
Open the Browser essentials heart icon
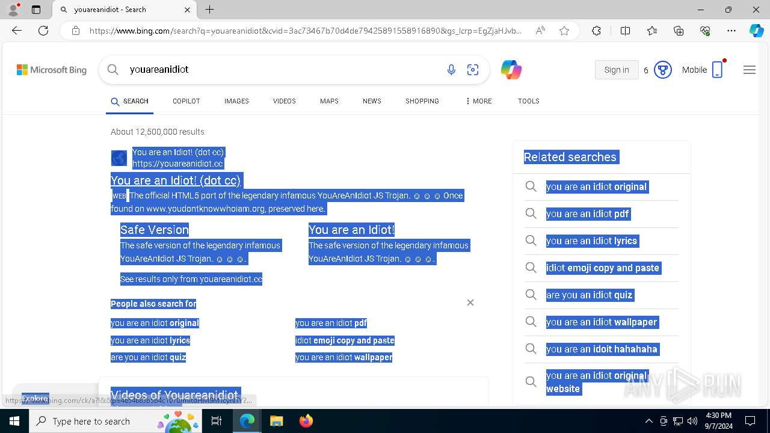point(705,31)
